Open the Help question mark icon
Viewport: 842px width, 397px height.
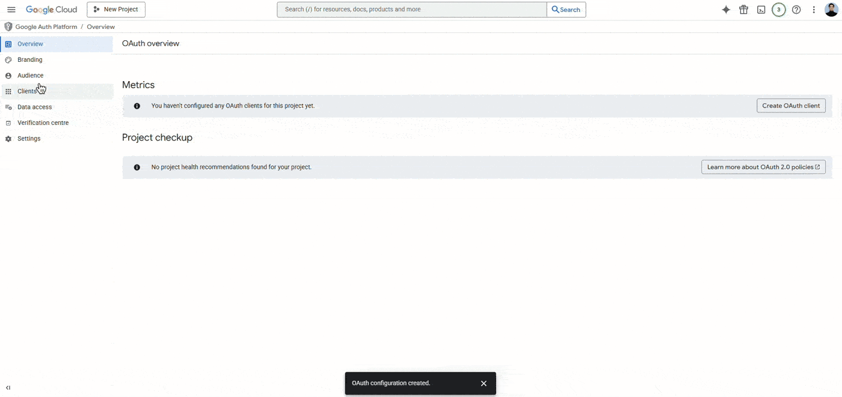[x=796, y=9]
